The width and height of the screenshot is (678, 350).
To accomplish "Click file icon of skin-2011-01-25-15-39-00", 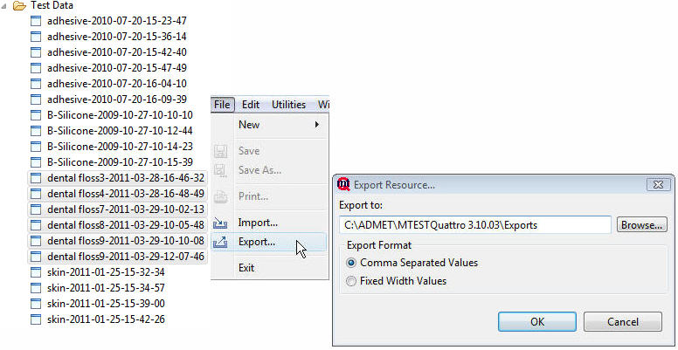I will 36,304.
